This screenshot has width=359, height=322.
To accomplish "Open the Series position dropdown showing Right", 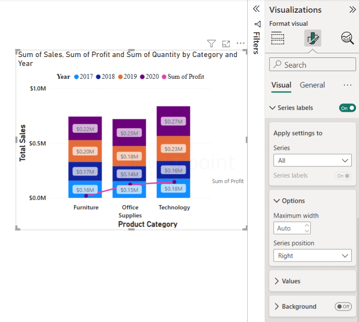I will coord(312,255).
